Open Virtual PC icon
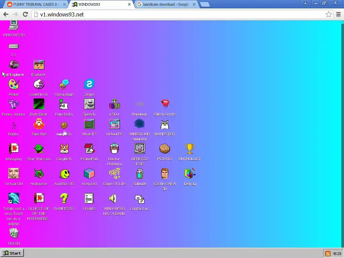This screenshot has width=344, height=258. click(x=114, y=124)
